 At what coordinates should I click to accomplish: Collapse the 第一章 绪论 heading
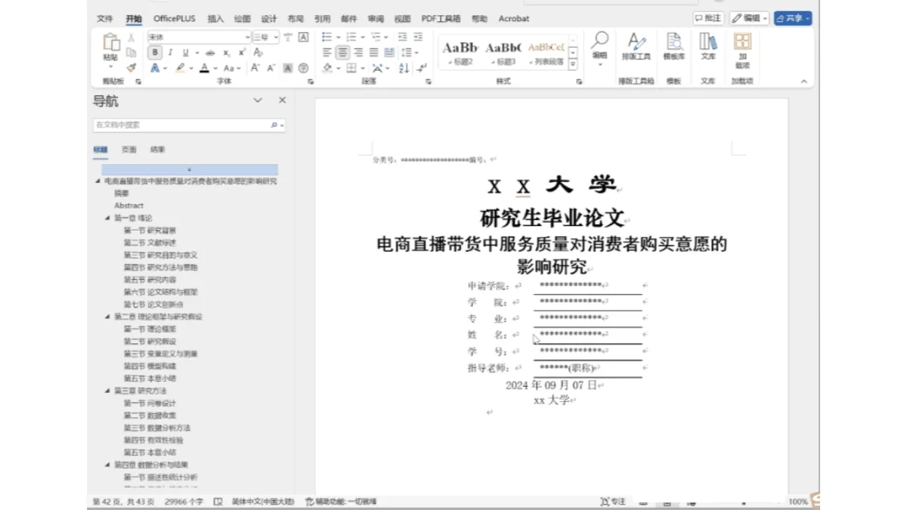coord(107,218)
